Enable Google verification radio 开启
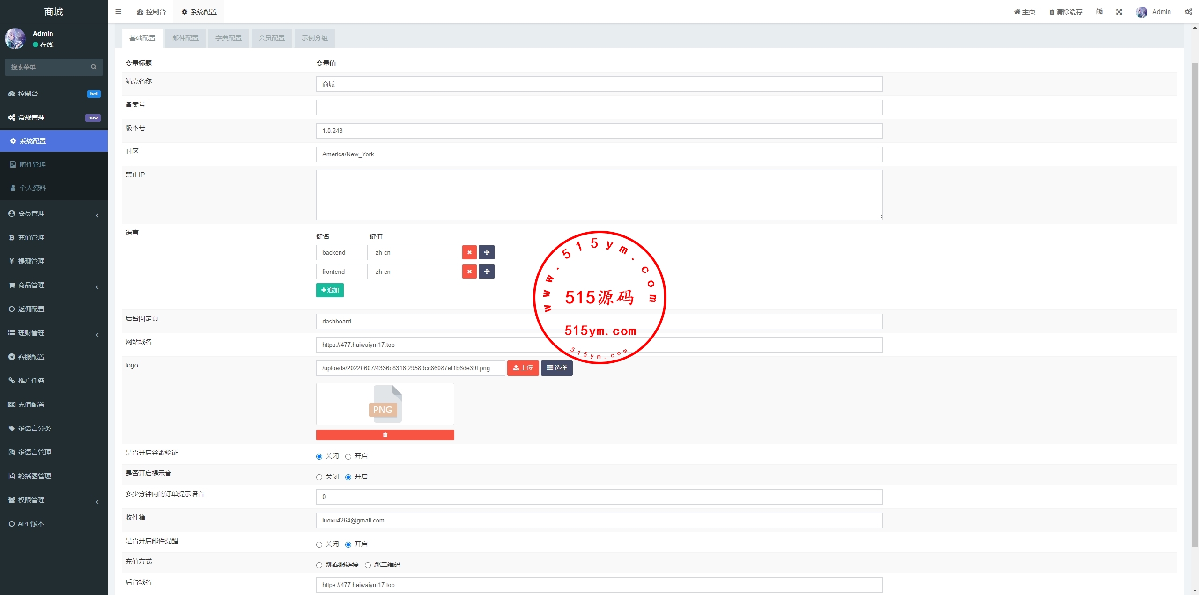The image size is (1199, 595). click(348, 456)
